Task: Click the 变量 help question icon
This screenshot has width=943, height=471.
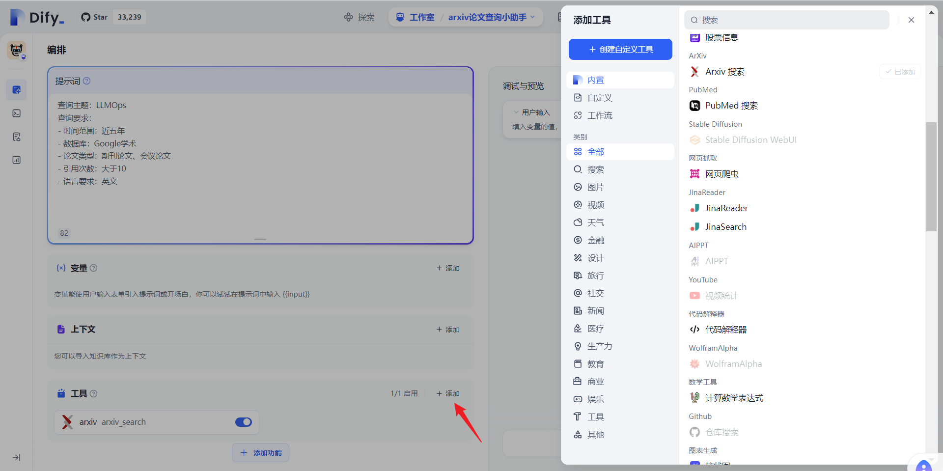Action: coord(94,268)
